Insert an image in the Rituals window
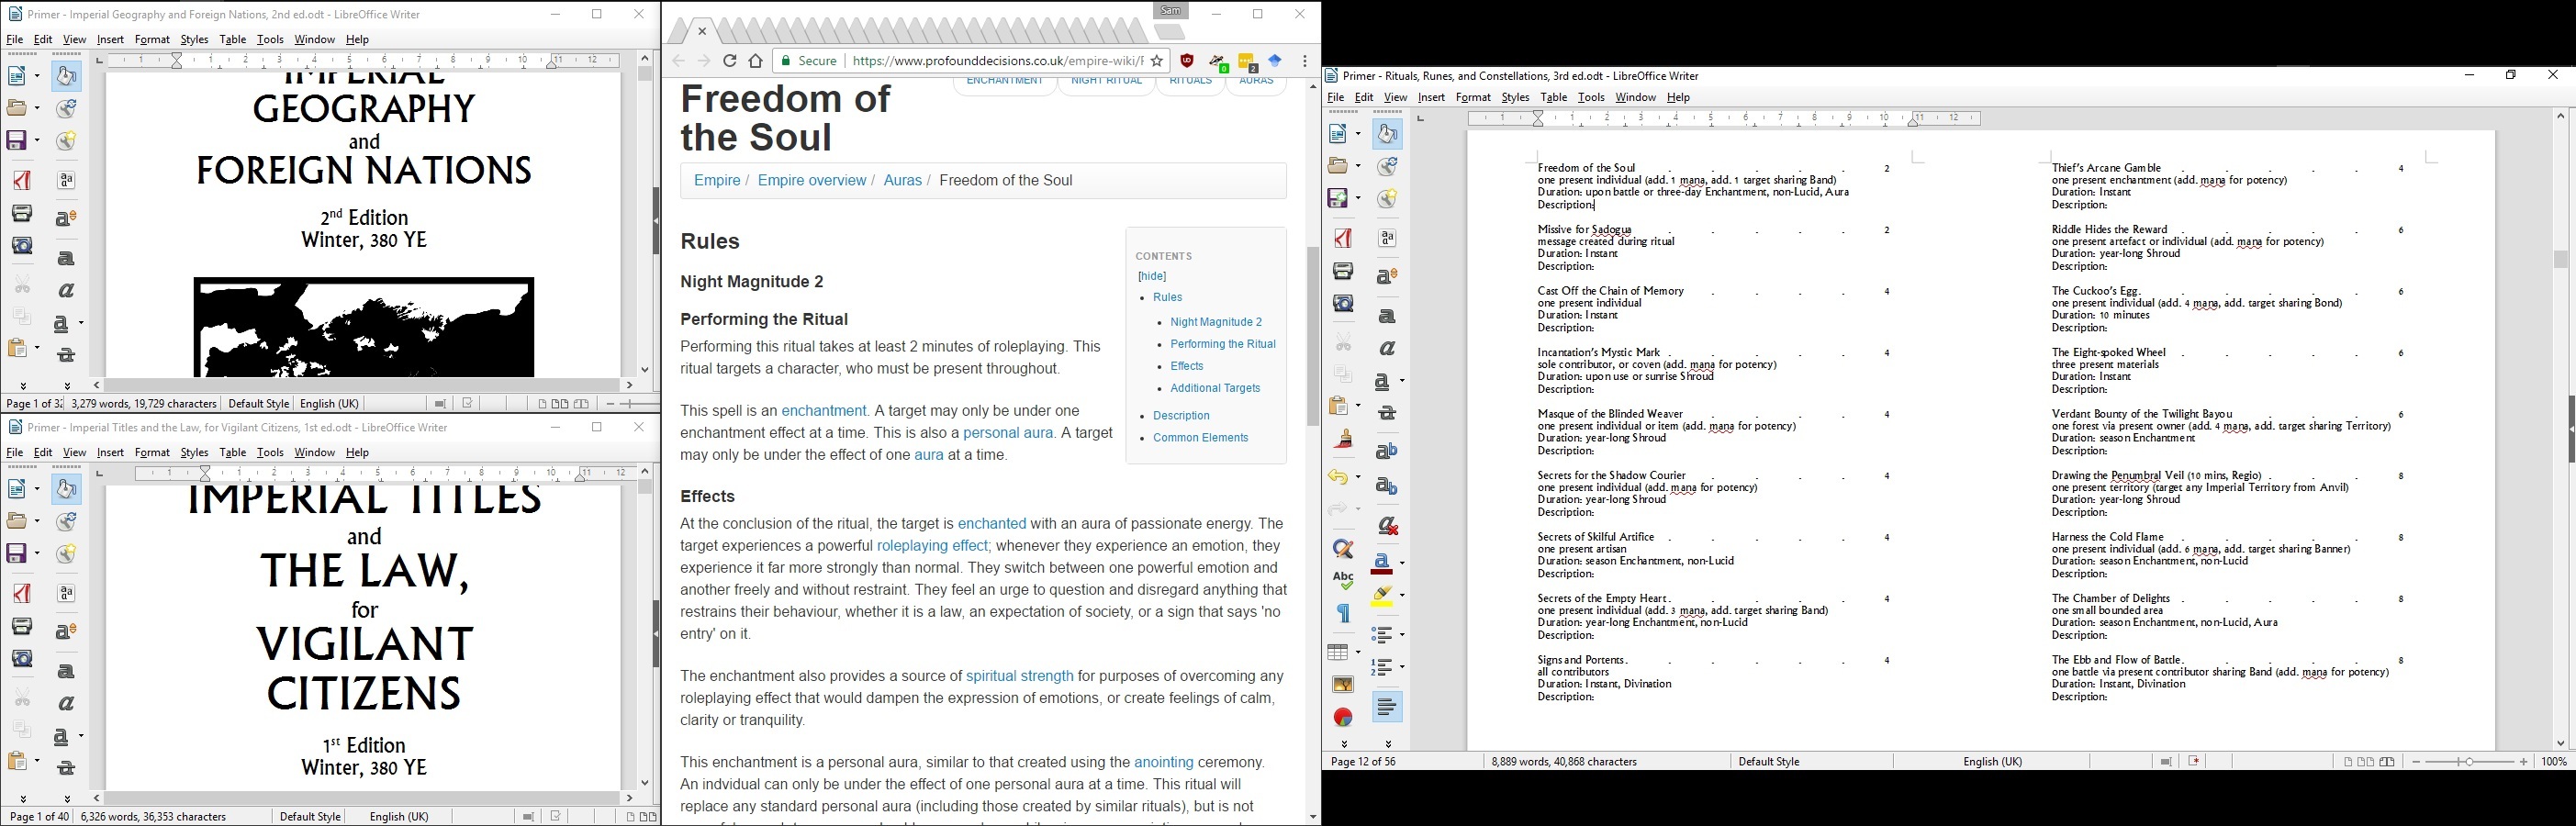This screenshot has width=2576, height=826. (x=1342, y=685)
